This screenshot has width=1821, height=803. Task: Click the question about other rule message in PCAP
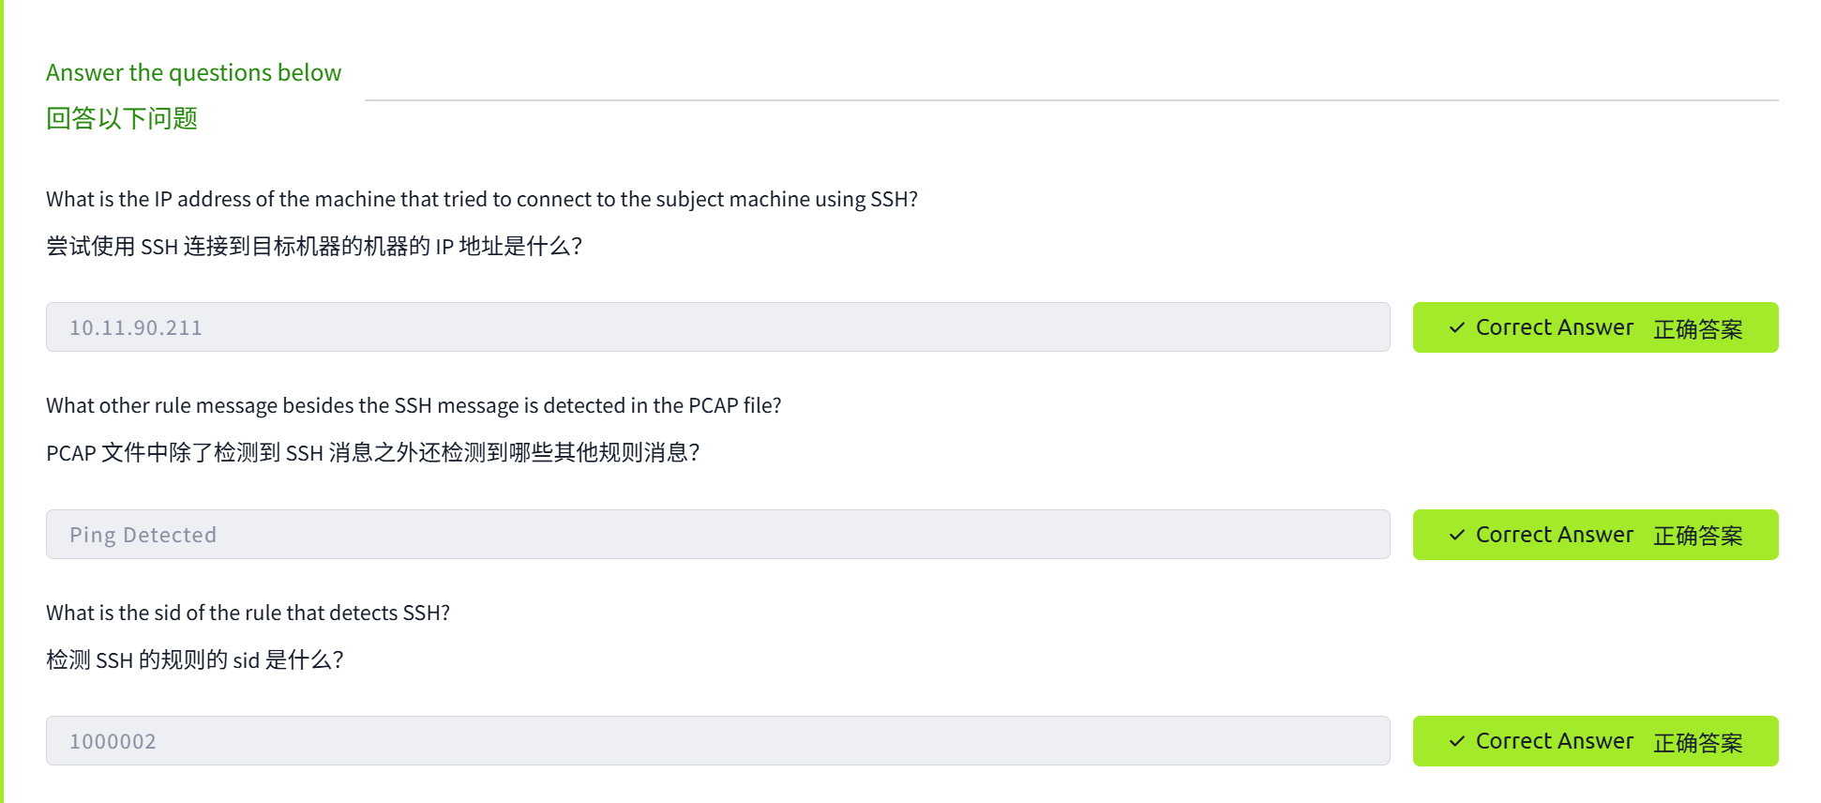(414, 405)
